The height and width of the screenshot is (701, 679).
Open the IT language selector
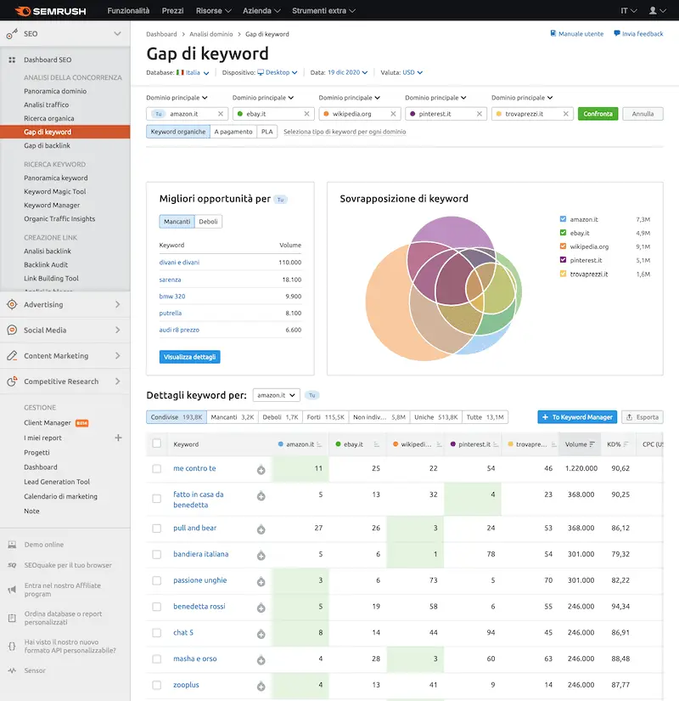pos(629,11)
